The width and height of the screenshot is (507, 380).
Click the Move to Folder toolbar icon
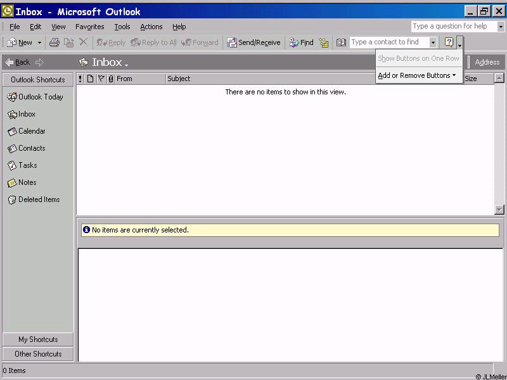click(69, 42)
